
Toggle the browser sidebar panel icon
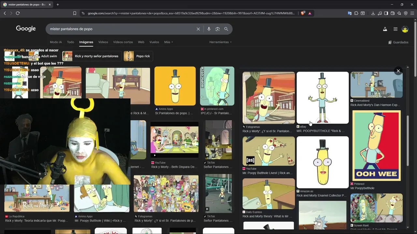click(386, 13)
